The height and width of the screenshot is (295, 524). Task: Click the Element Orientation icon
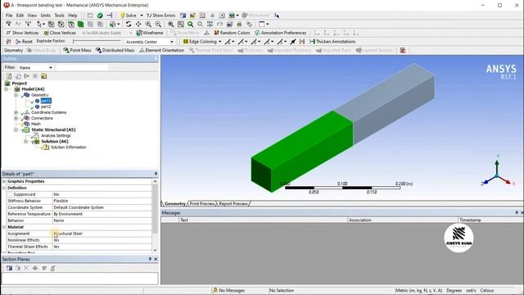142,50
